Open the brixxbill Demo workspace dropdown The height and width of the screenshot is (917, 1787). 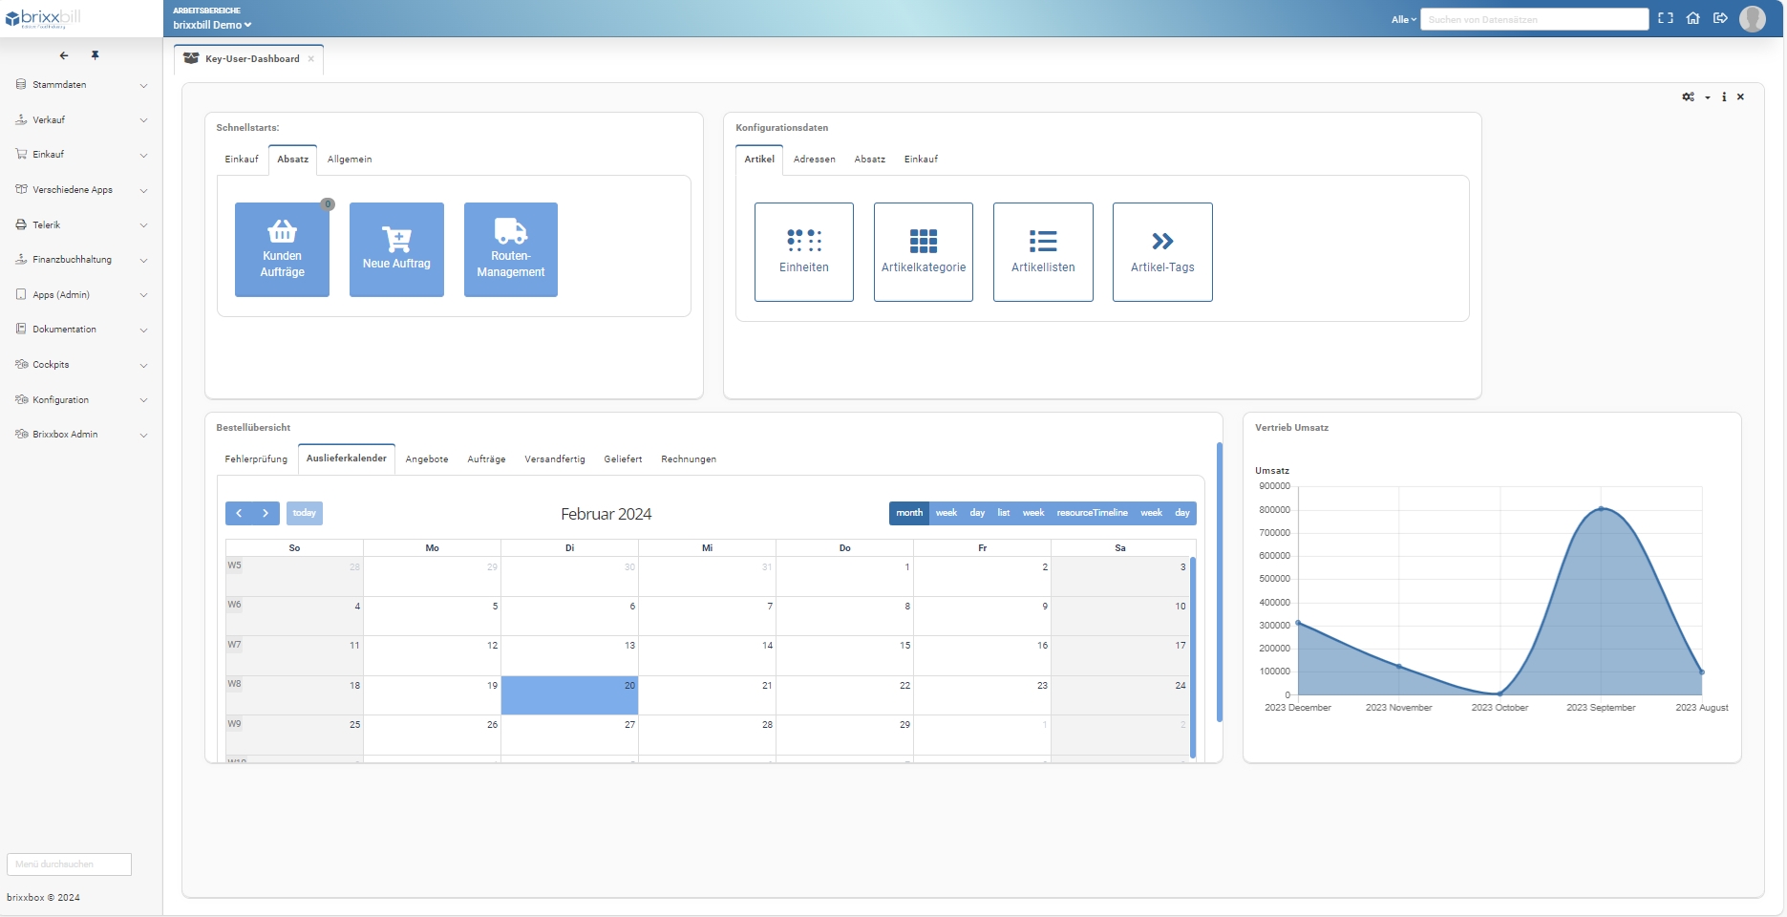point(212,25)
